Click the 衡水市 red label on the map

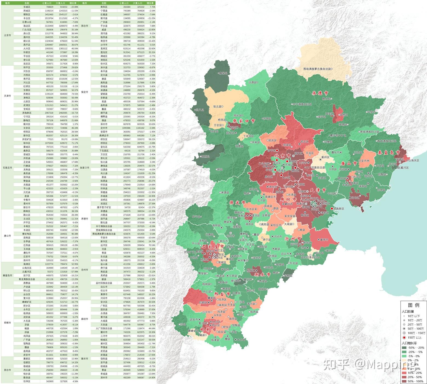pos(263,274)
